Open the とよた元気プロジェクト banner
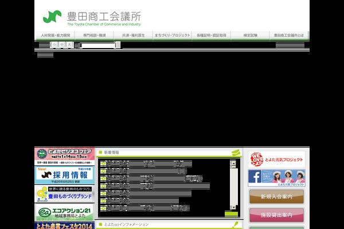 (x=276, y=160)
